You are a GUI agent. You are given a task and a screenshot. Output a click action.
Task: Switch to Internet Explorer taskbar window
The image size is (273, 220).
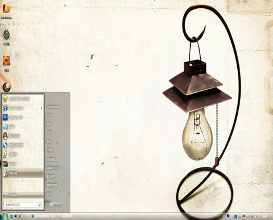tap(42, 216)
